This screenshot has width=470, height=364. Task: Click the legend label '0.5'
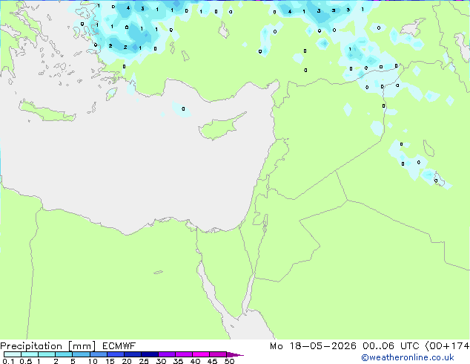pos(26,361)
